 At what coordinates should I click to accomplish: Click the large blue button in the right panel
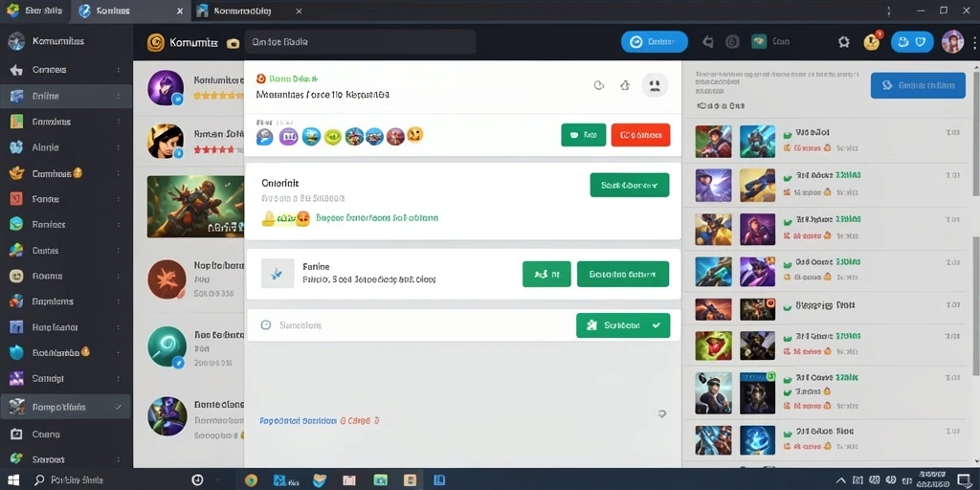918,85
